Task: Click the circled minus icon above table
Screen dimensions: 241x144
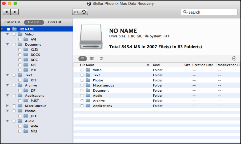Action: (x=234, y=58)
